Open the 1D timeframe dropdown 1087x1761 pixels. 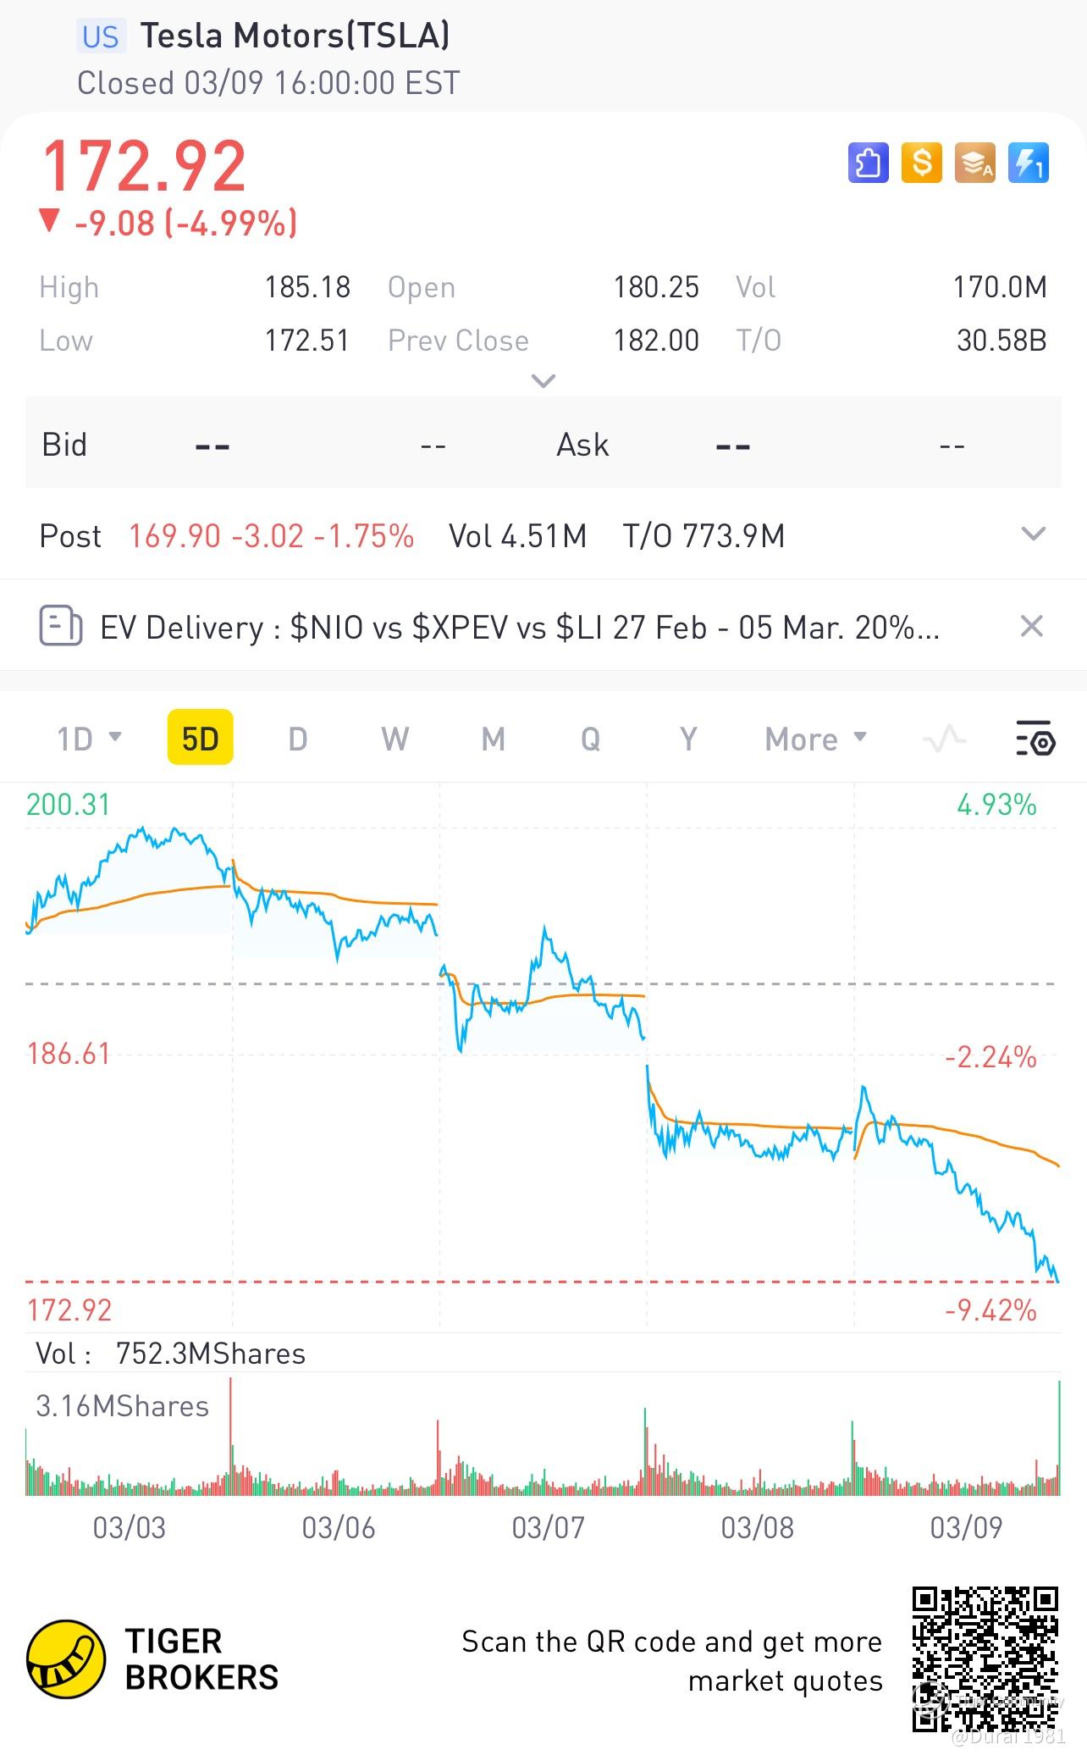(88, 739)
